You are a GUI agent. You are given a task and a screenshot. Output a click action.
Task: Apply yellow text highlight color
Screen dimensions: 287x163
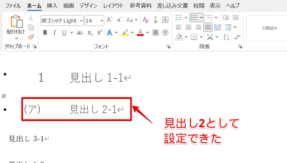click(125, 33)
